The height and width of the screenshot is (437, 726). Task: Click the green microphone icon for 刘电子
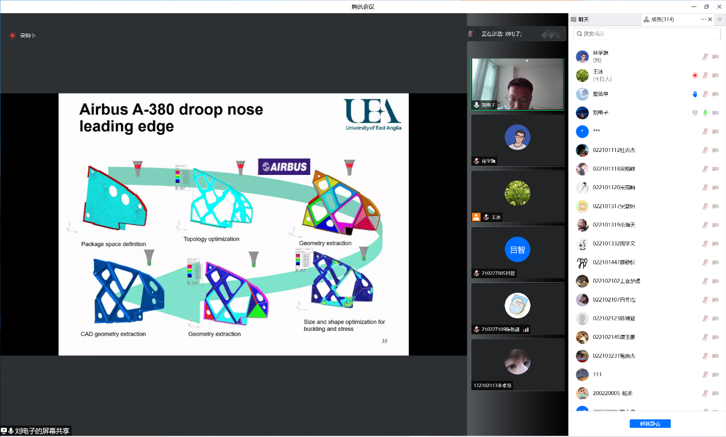tap(705, 113)
